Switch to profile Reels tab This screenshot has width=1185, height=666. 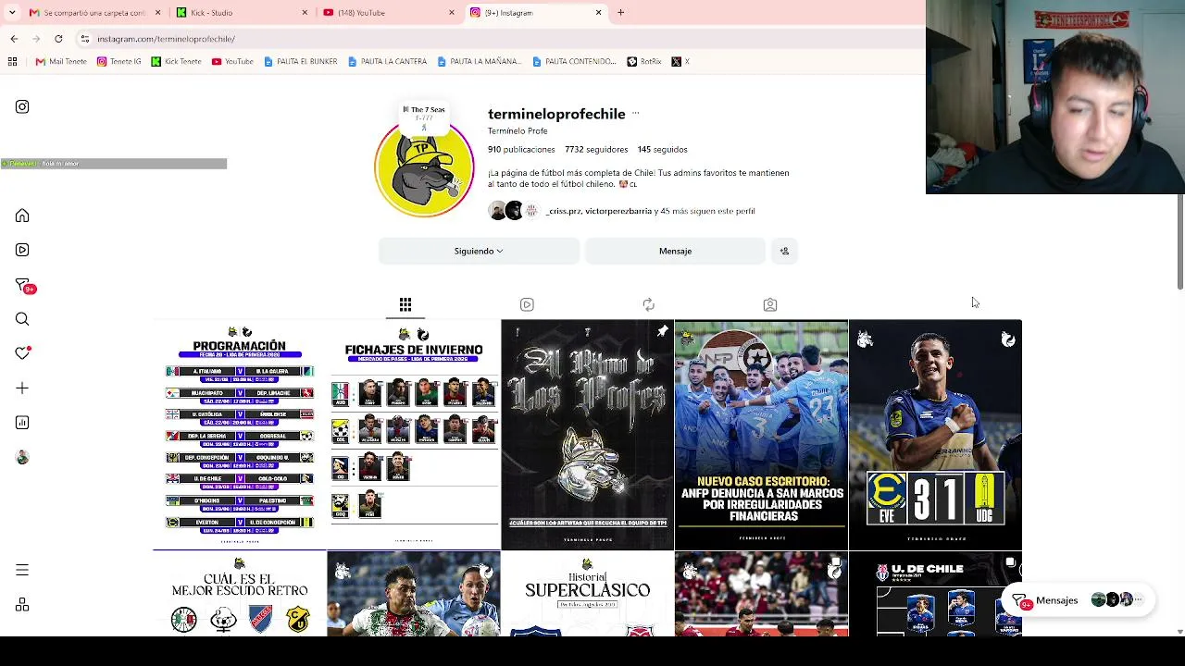tap(527, 304)
